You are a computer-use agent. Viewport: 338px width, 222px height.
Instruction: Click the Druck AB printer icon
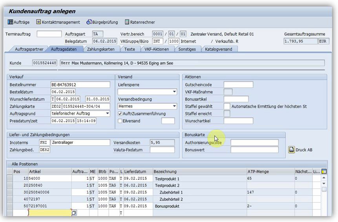pos(292,150)
